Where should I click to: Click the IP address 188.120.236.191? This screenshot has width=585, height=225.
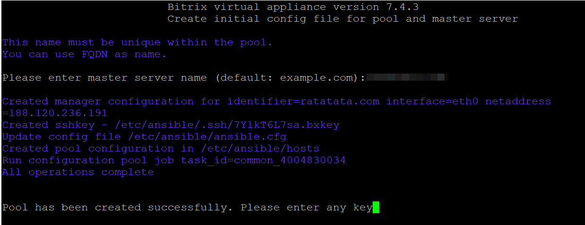[x=58, y=113]
